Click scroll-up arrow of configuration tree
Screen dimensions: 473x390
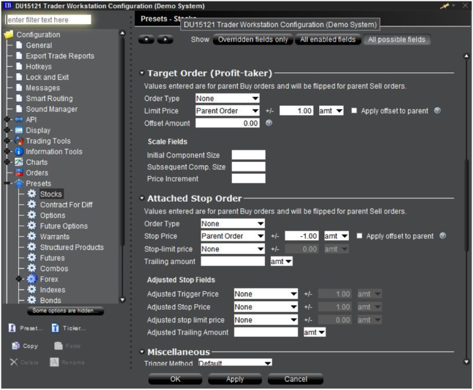tap(122, 33)
